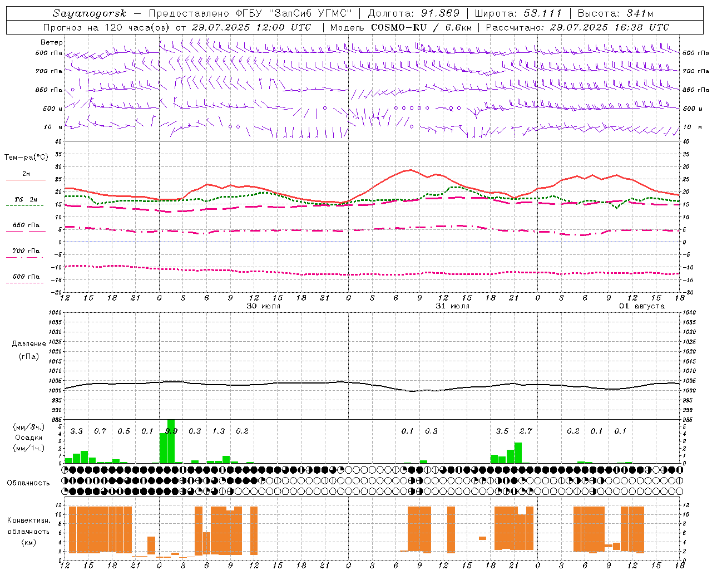Click the station name Sayanogorsk in the header
The width and height of the screenshot is (712, 570).
pyautogui.click(x=90, y=13)
